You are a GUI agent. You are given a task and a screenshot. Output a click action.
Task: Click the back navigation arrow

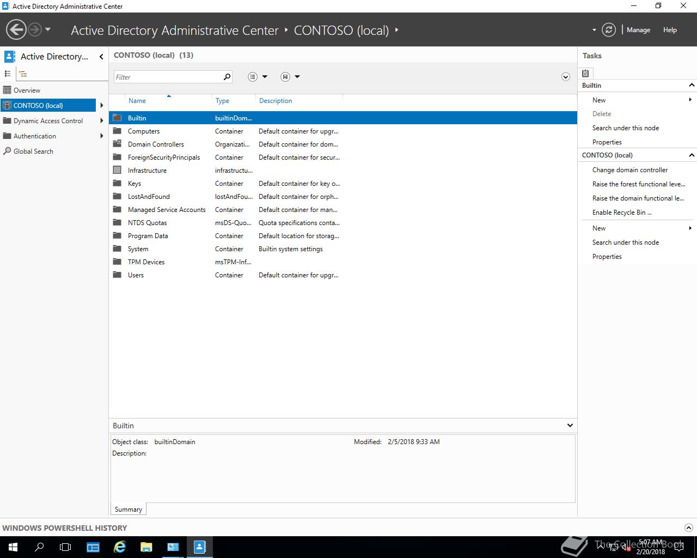tap(16, 29)
